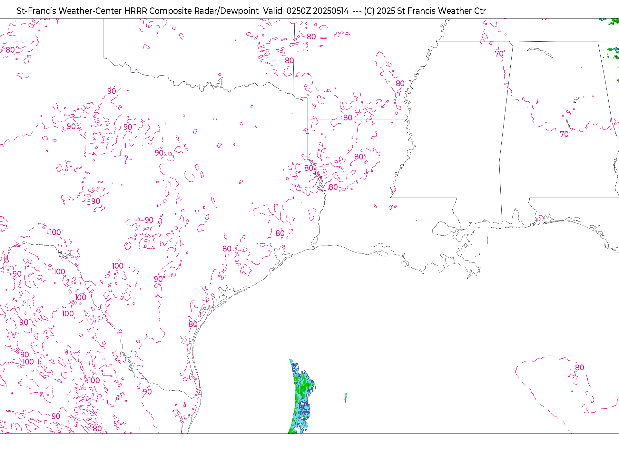Click the tiny isolated radar echo east of the Gulf band
Viewport: 619px width, 452px height.
click(346, 397)
